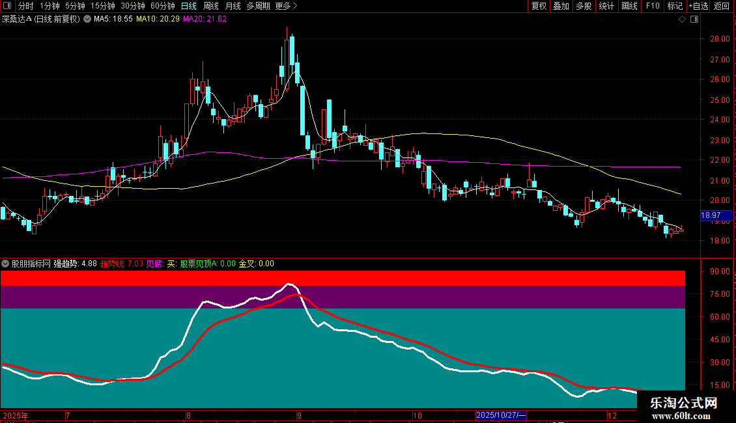Click the 18.97 current price label
This screenshot has height=423, width=736.
coord(716,215)
